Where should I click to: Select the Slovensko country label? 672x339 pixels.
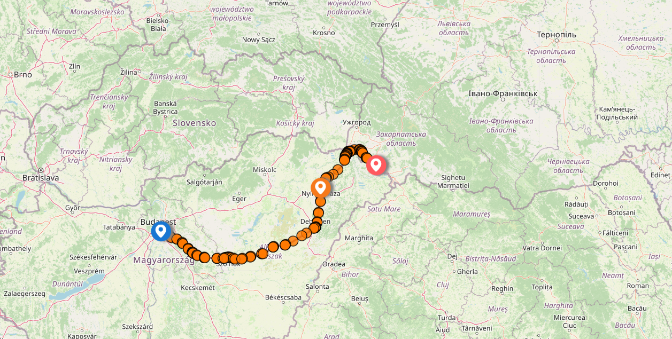point(194,123)
